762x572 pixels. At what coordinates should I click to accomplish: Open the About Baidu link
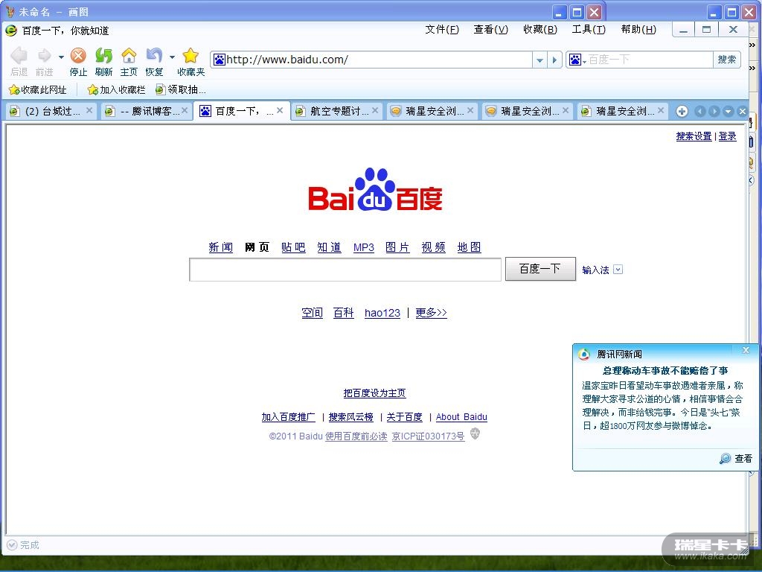click(x=461, y=417)
